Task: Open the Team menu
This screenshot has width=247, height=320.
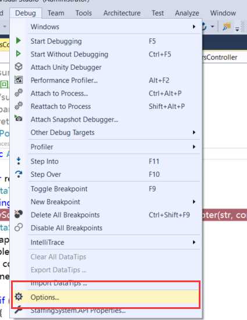Action: pyautogui.click(x=56, y=13)
